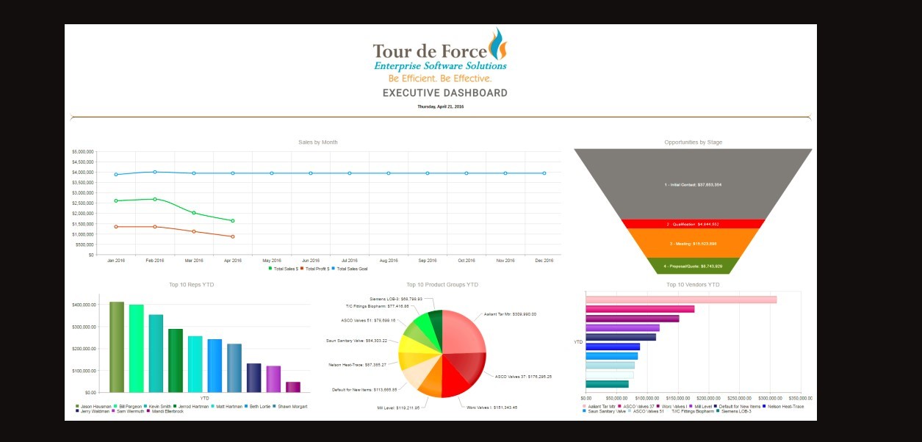Click Kevin Smith's bar in Top 10 Reps

[156, 353]
